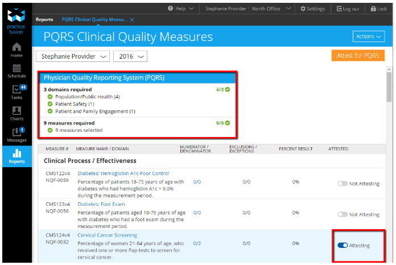Disable attesting for Cervical Cancer Screening
Image resolution: width=396 pixels, height=265 pixels.
coord(343,245)
